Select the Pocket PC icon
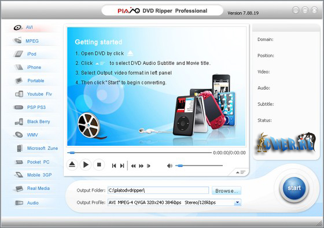 point(19,162)
